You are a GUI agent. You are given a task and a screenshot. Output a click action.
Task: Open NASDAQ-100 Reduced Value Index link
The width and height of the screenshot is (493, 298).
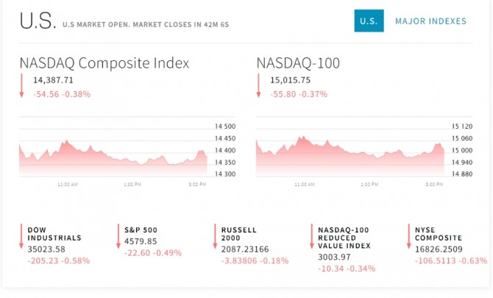click(x=344, y=238)
